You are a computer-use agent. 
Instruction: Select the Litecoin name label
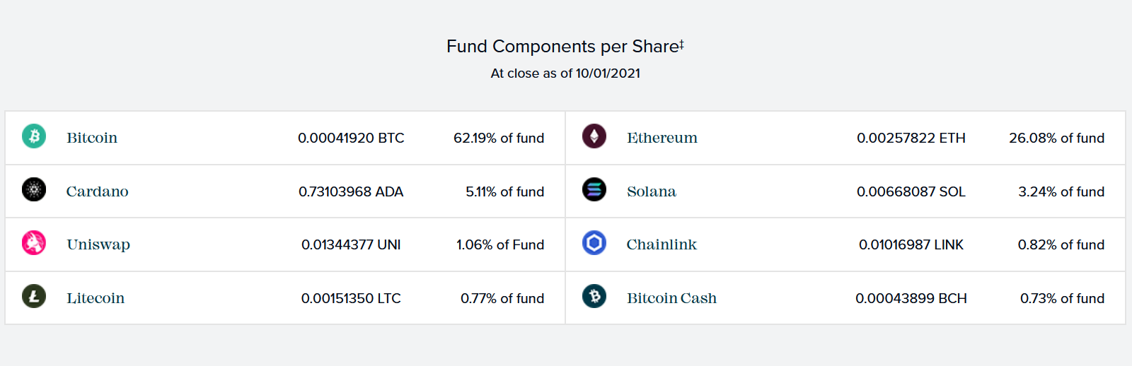pyautogui.click(x=96, y=298)
